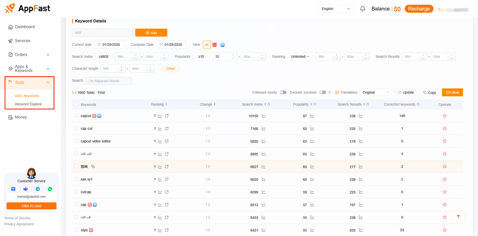Open Keyword Explore in Tools menu
This screenshot has height=236, width=478.
[x=28, y=104]
